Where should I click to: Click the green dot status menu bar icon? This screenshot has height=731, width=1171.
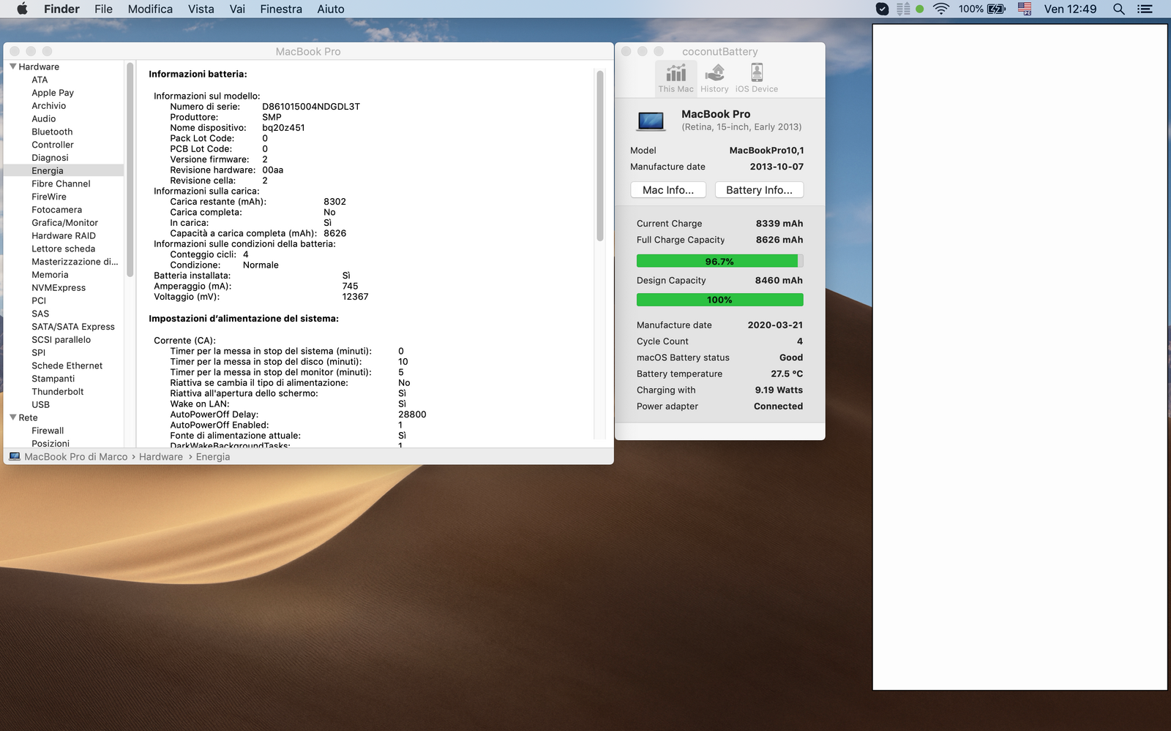pyautogui.click(x=920, y=9)
